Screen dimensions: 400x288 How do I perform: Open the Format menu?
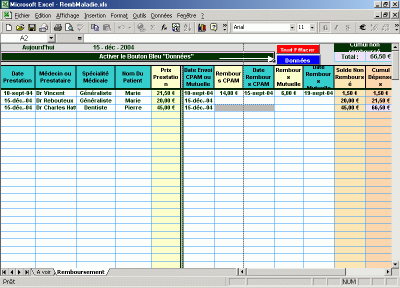(119, 15)
